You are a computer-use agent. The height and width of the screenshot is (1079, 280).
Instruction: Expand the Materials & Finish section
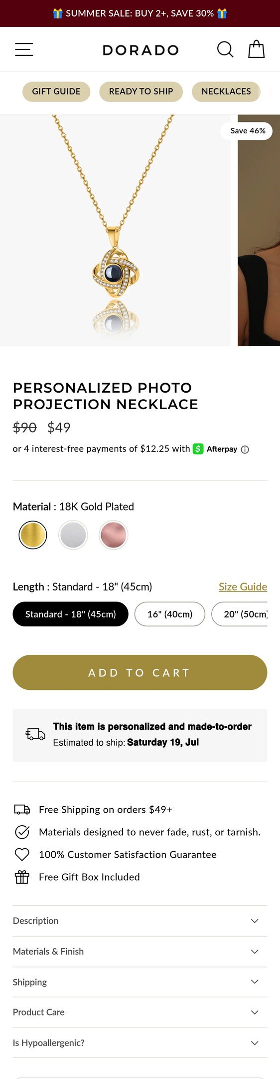pos(140,952)
